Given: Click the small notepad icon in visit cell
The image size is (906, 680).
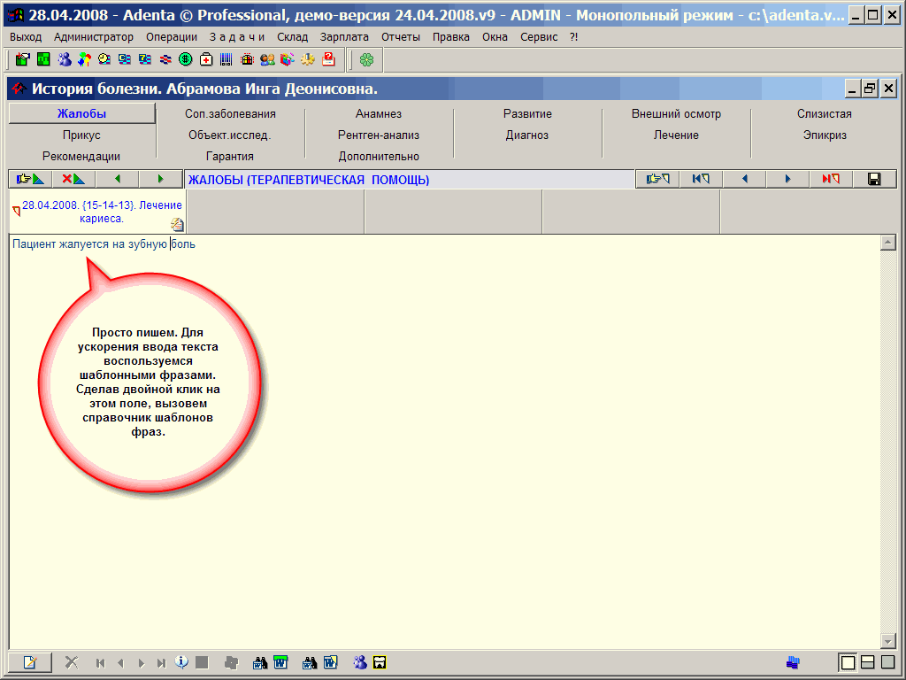Looking at the screenshot, I should 177,224.
